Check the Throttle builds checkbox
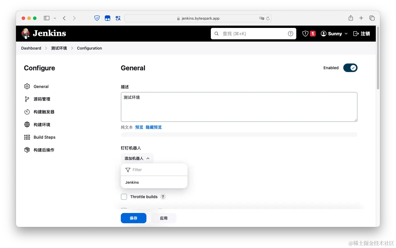Screen dimensions: 396x248 124,197
